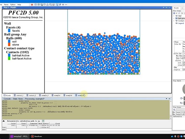Open dropdown next to Plot01 tab in control panel
This screenshot has height=139, width=185.
(x=182, y=8)
